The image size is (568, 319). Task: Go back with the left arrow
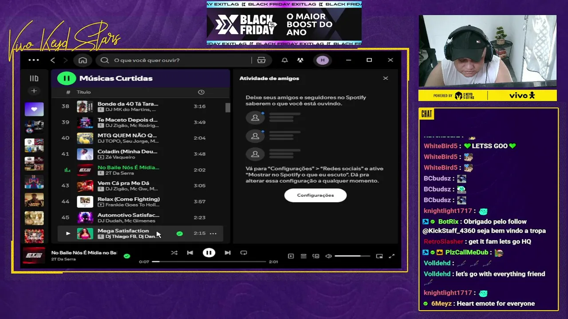coord(53,60)
